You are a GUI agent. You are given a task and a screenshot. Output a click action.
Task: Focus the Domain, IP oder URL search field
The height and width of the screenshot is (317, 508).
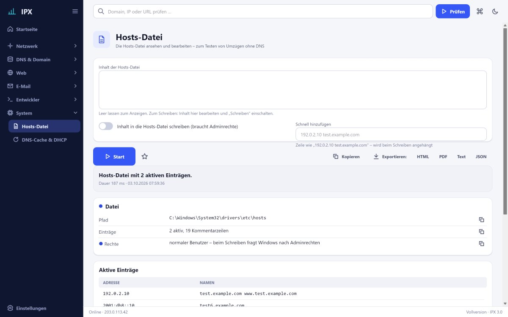click(x=263, y=11)
